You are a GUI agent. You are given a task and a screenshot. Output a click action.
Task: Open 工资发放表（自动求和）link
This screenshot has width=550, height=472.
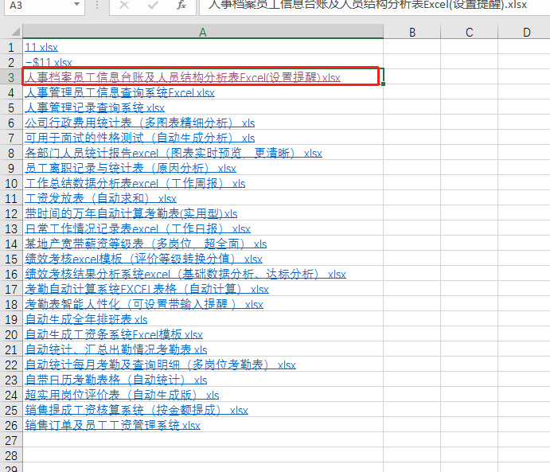click(100, 198)
